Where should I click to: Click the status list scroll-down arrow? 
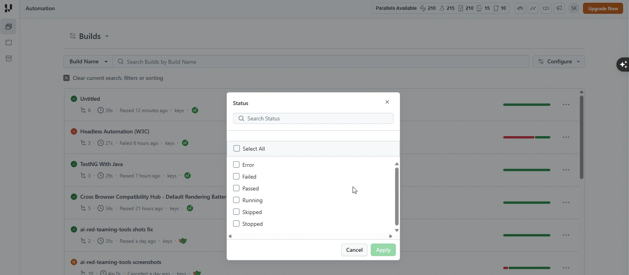397,230
